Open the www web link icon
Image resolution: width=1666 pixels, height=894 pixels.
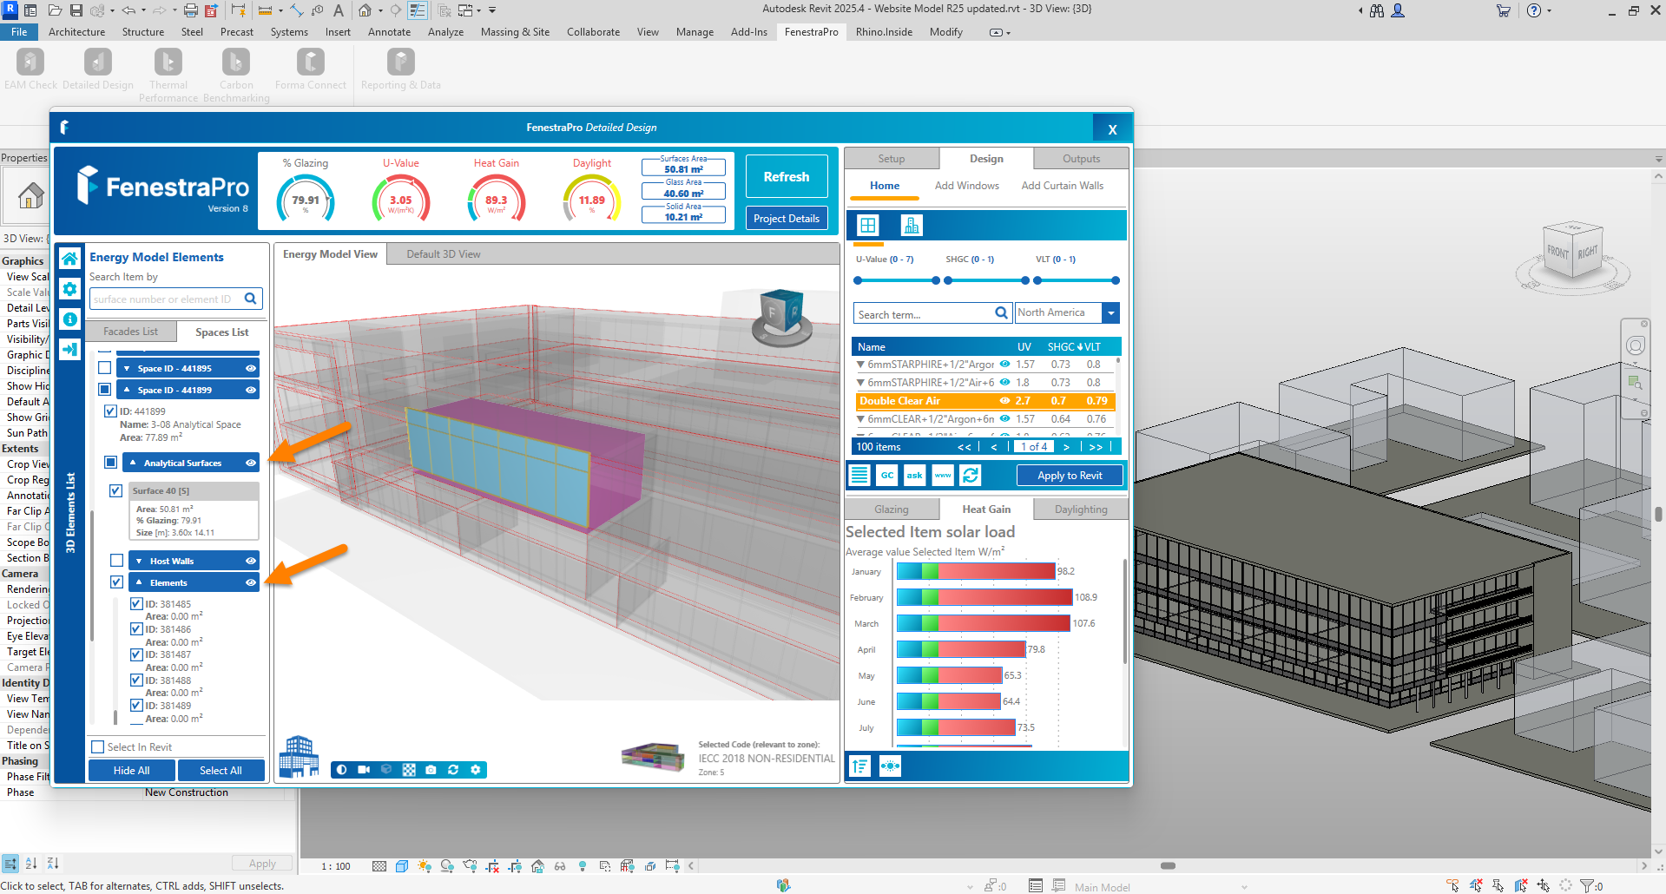pyautogui.click(x=943, y=475)
